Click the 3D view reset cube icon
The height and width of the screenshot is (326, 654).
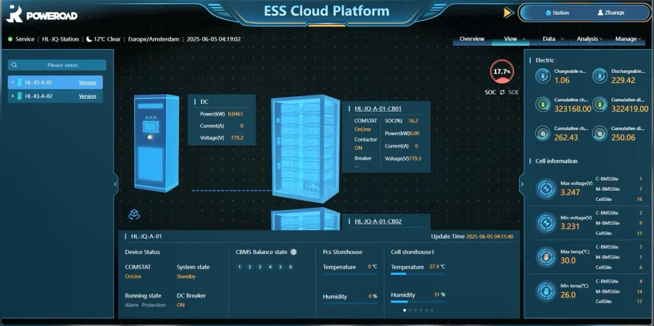click(x=134, y=214)
